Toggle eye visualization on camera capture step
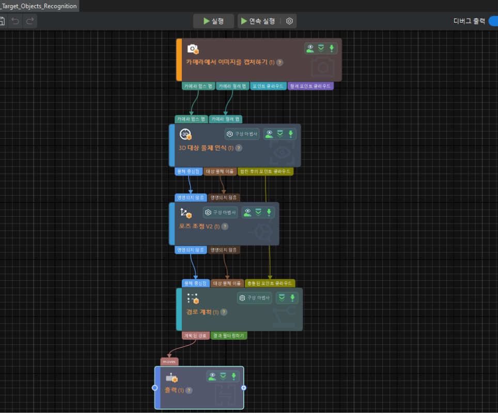This screenshot has height=419, width=498. (x=310, y=49)
